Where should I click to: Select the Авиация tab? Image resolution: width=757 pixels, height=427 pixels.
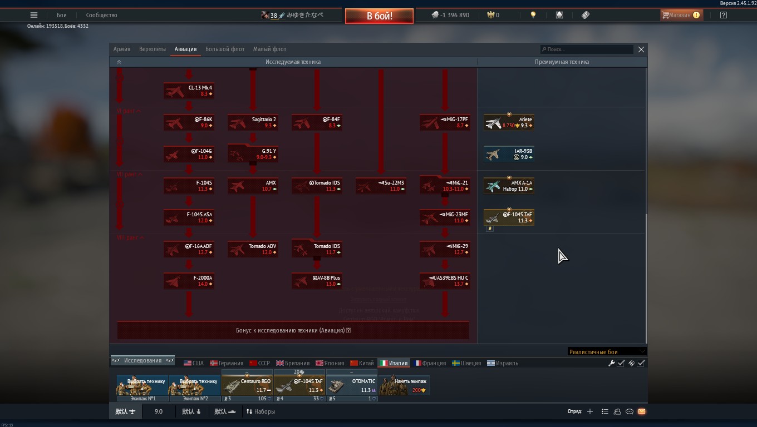pyautogui.click(x=185, y=49)
